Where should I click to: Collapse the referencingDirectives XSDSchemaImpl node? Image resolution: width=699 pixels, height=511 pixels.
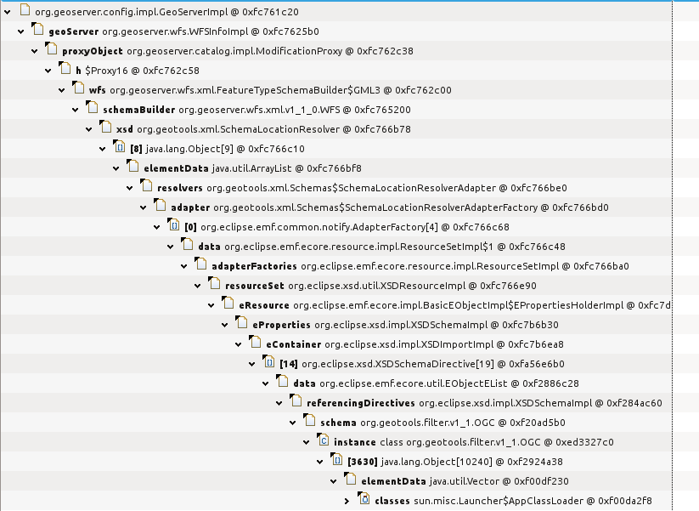[x=279, y=404]
